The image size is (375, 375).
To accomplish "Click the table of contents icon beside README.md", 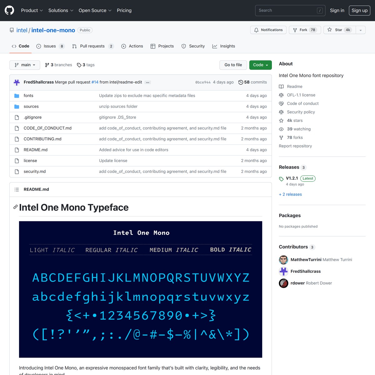I will pos(17,189).
